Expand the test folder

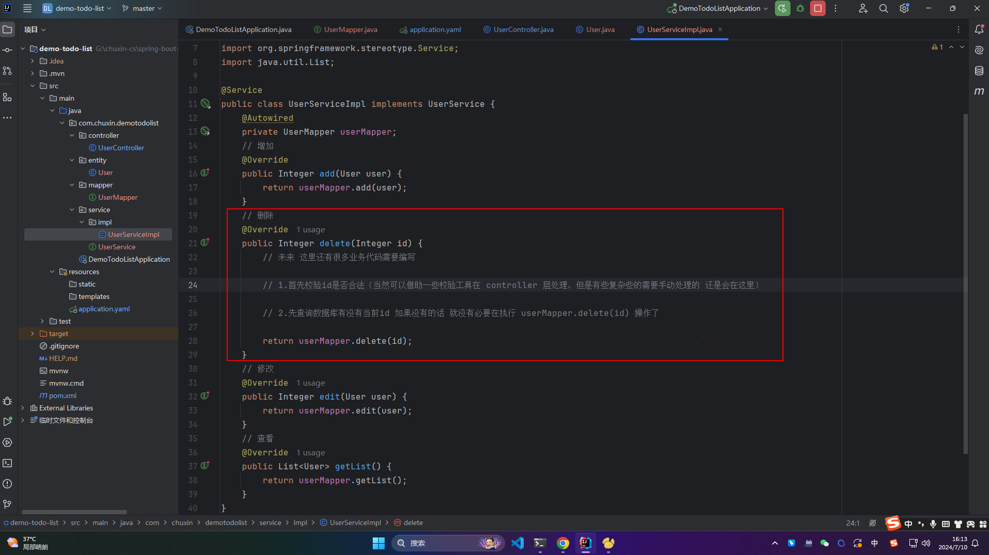(x=42, y=321)
